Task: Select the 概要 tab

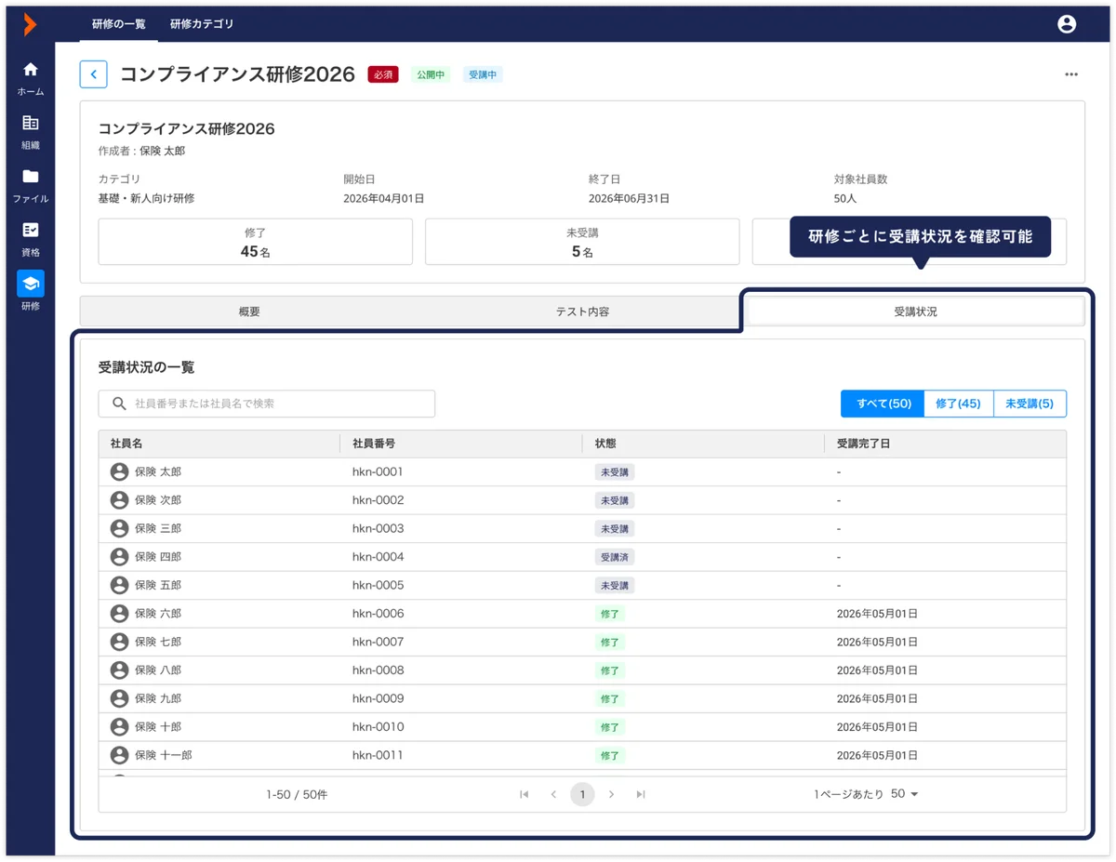Action: (249, 312)
